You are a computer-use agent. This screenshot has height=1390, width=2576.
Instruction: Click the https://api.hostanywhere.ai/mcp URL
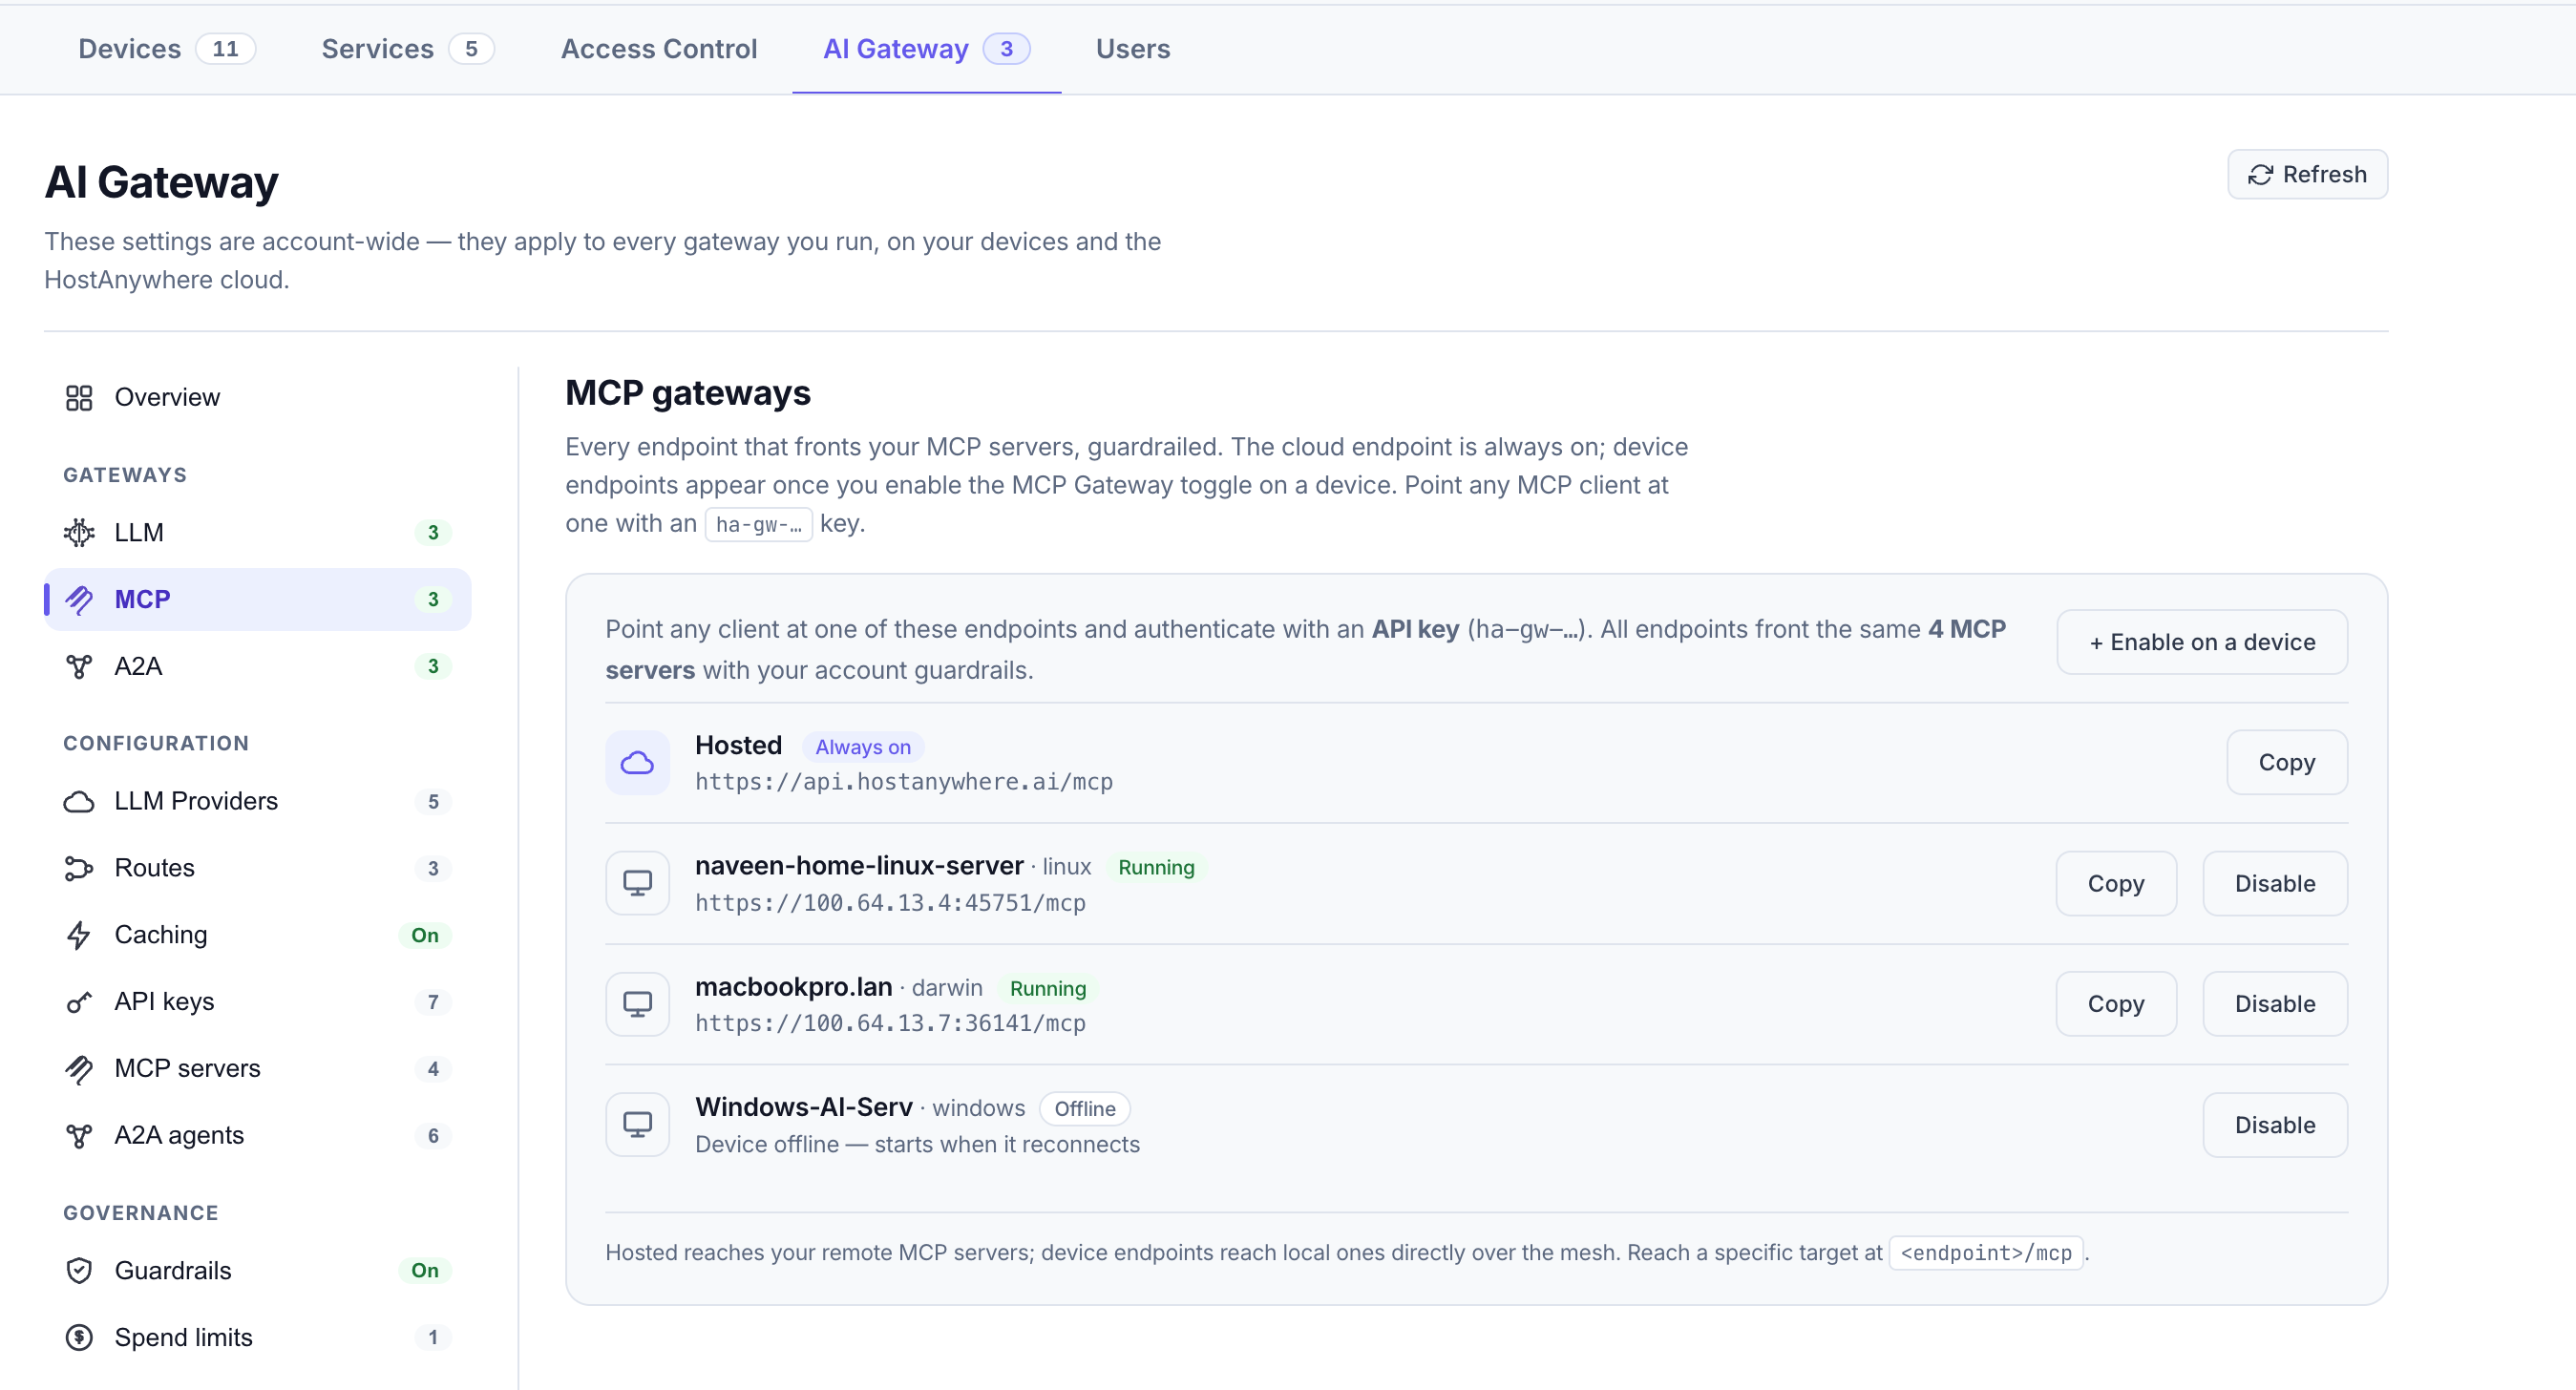coord(904,783)
